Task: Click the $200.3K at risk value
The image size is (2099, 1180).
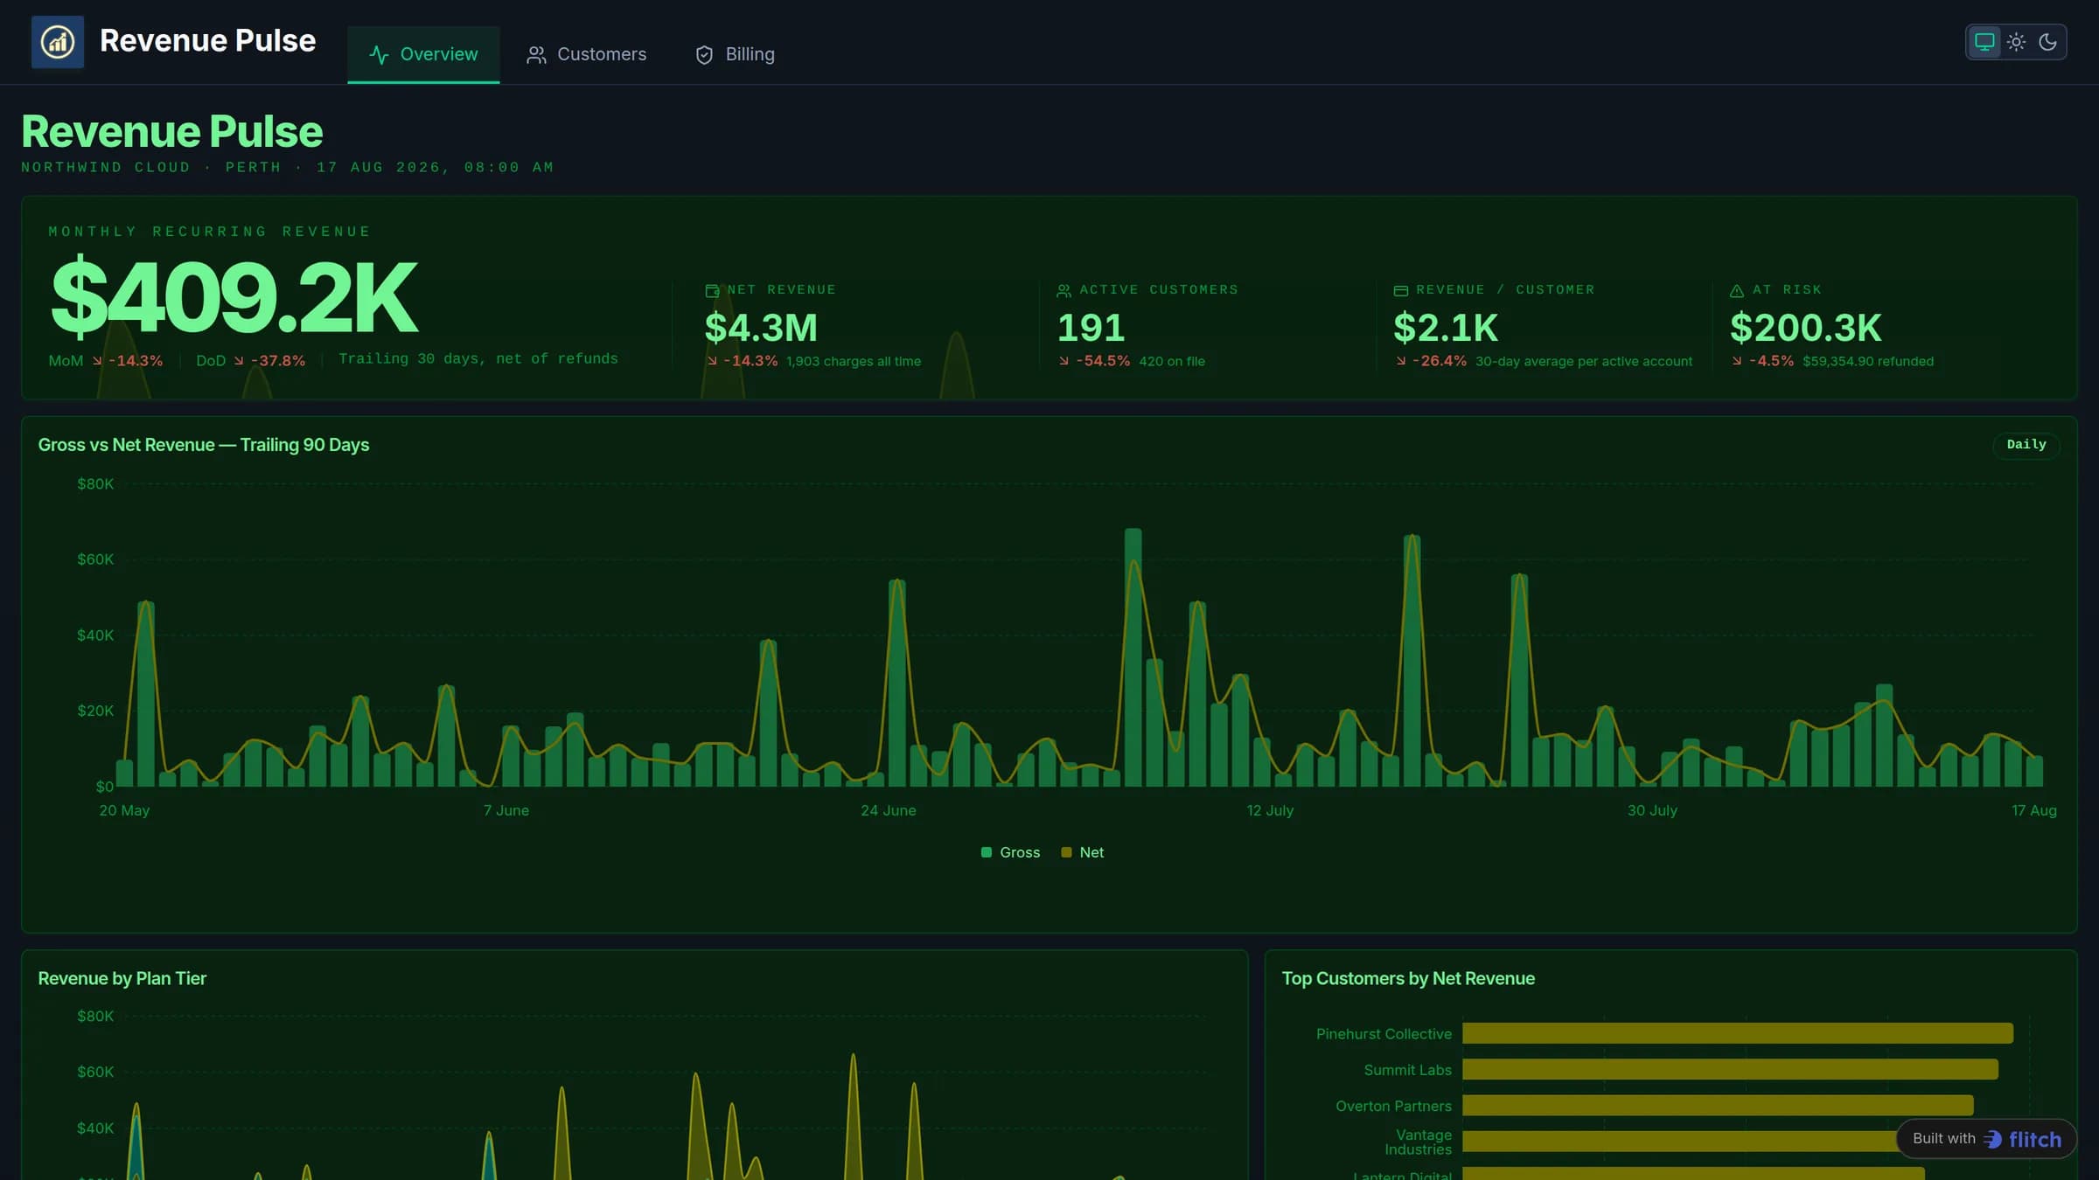Action: click(x=1805, y=328)
